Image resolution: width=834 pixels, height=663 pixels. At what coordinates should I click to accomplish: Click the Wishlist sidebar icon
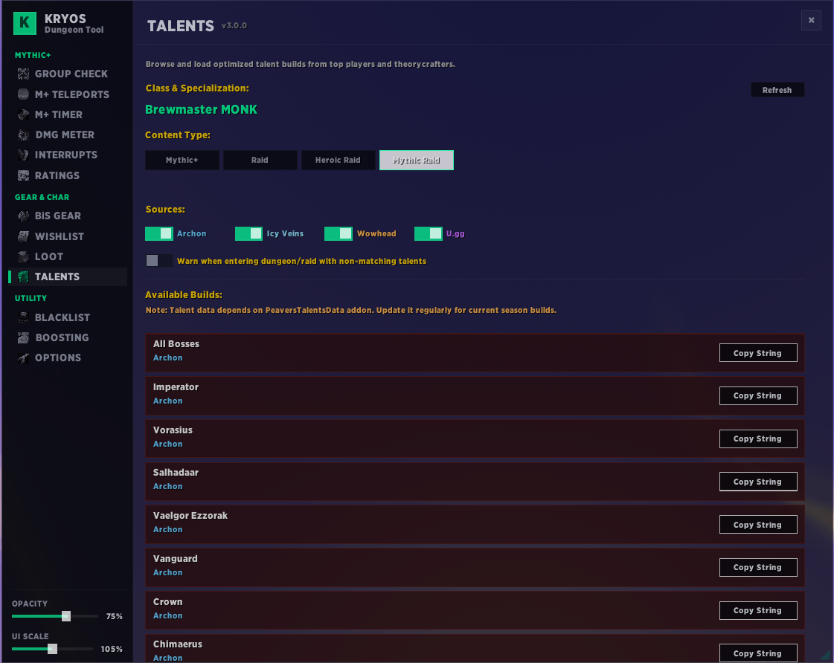(23, 236)
